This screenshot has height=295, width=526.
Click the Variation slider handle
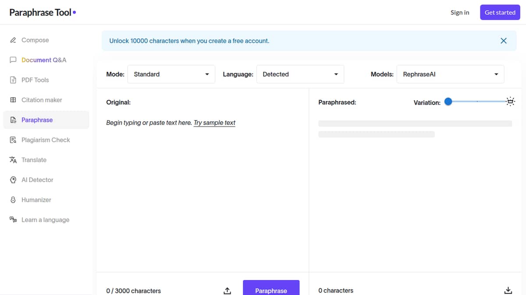click(448, 102)
